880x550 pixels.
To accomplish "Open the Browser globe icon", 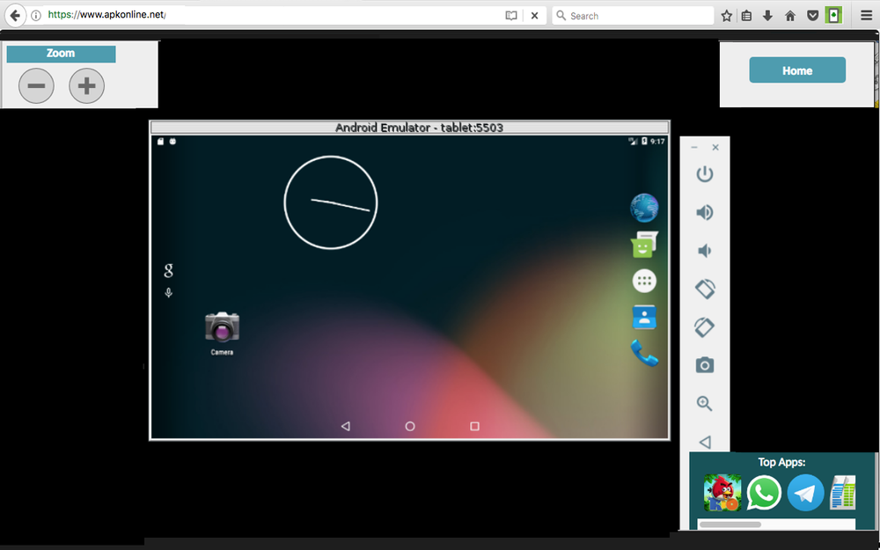I will click(643, 208).
